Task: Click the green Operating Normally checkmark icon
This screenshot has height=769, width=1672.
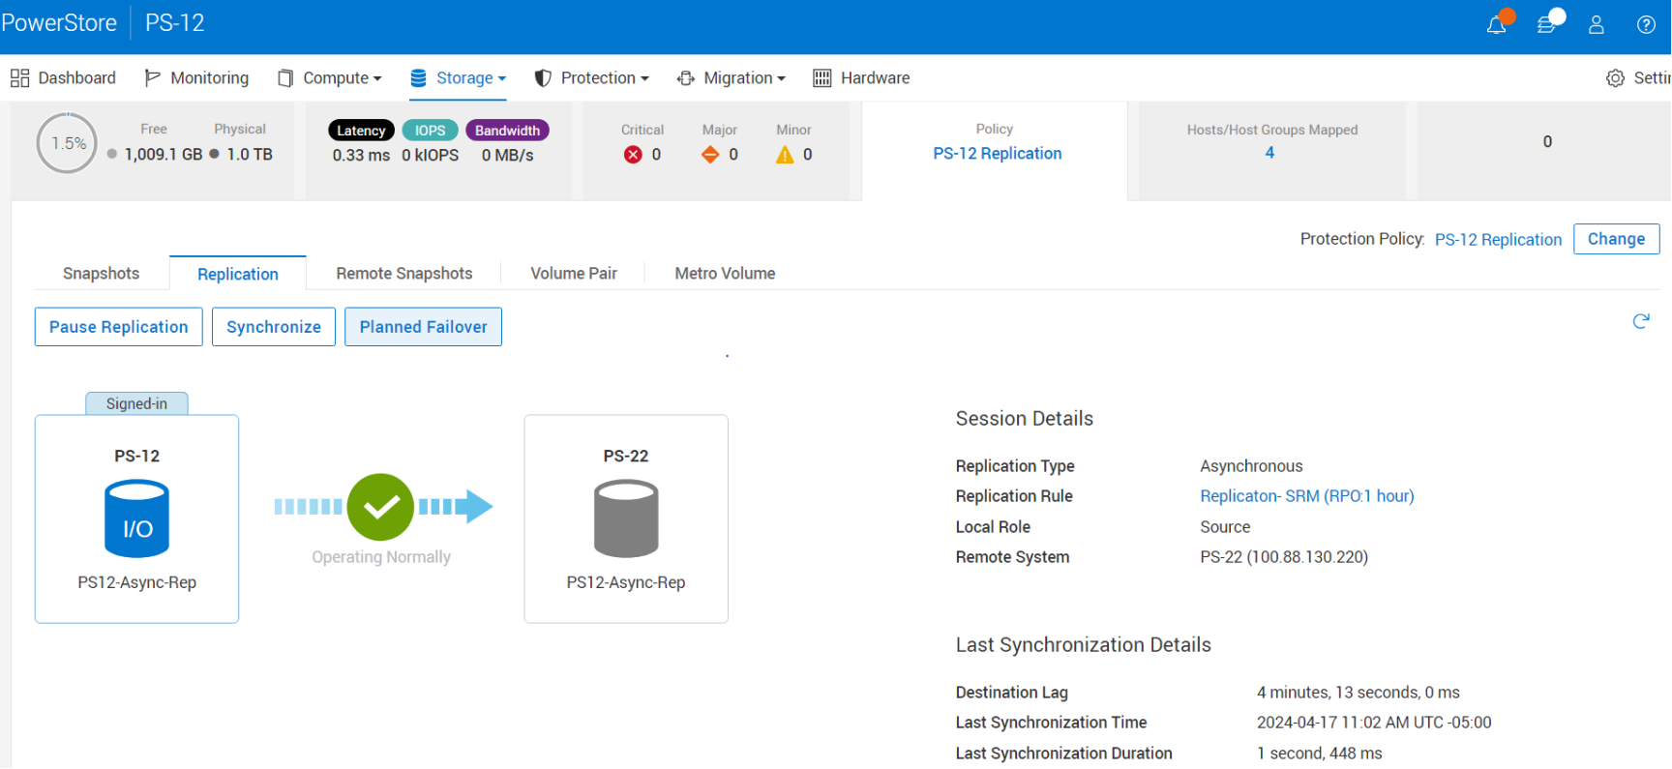Action: pyautogui.click(x=380, y=507)
